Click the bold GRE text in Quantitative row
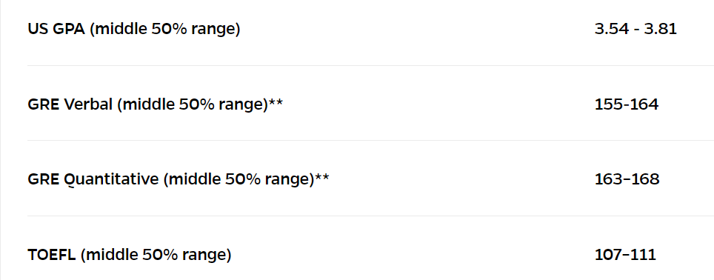The width and height of the screenshot is (714, 280). (44, 179)
